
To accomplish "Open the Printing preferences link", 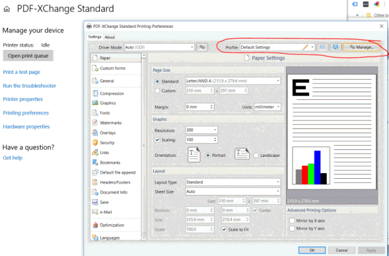I will tap(26, 113).
